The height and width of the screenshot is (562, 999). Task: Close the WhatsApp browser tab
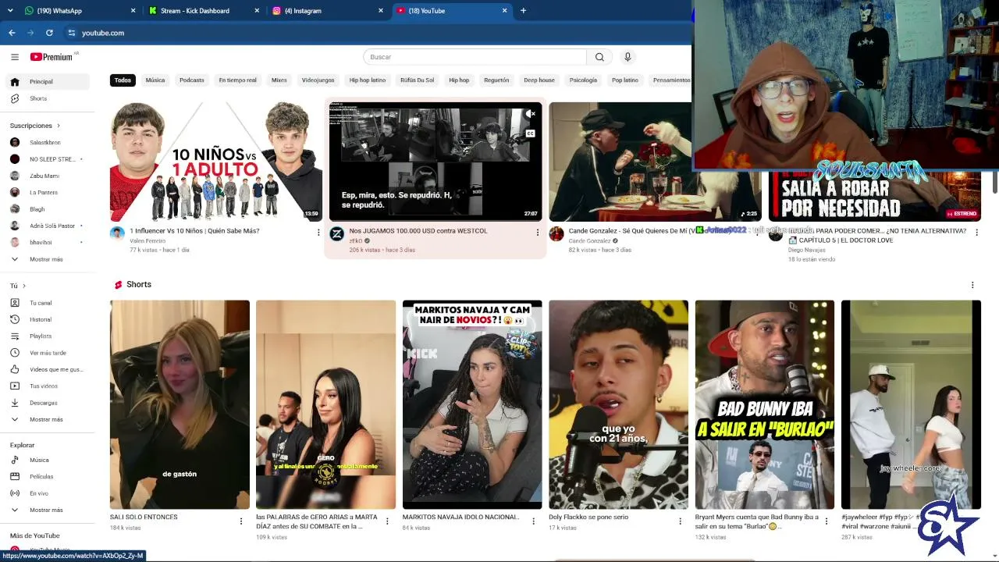pyautogui.click(x=133, y=11)
